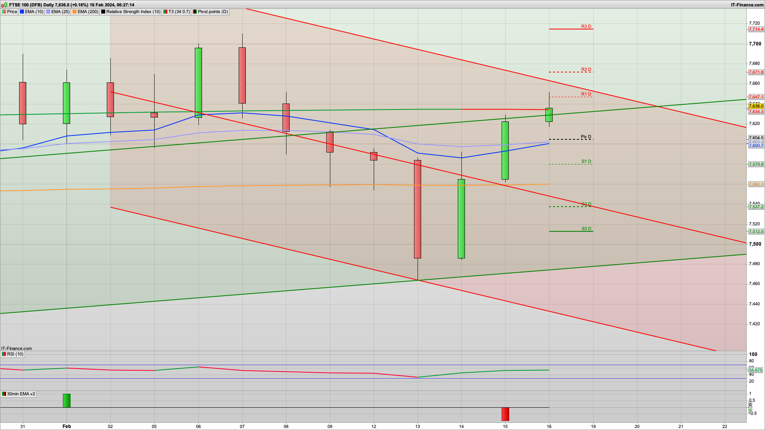The width and height of the screenshot is (765, 430).
Task: Select the yellow 7,636.0 current price tag
Action: (756, 106)
